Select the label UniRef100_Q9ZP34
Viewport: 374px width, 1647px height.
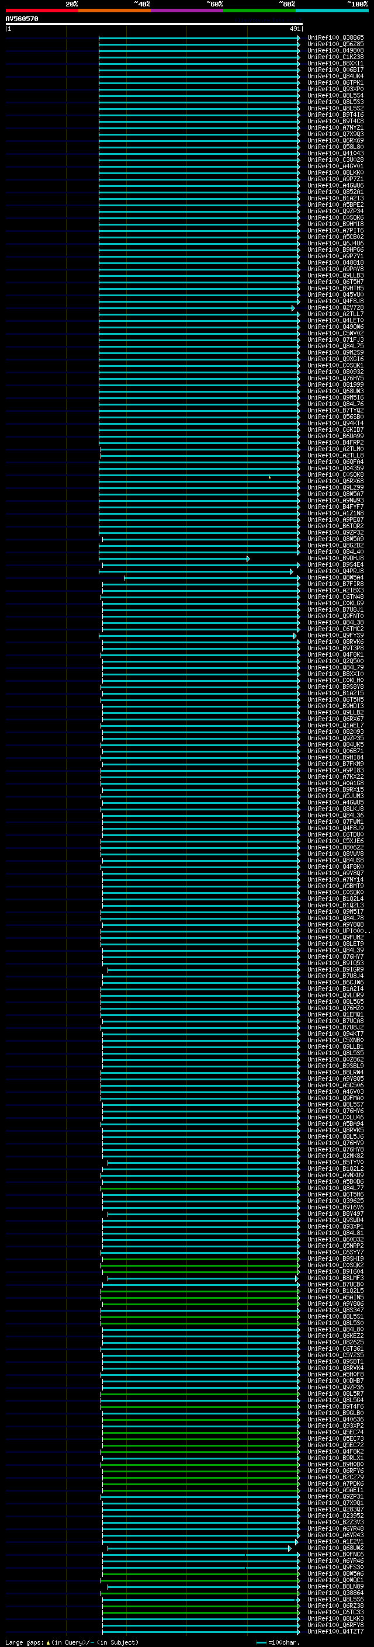point(335,211)
